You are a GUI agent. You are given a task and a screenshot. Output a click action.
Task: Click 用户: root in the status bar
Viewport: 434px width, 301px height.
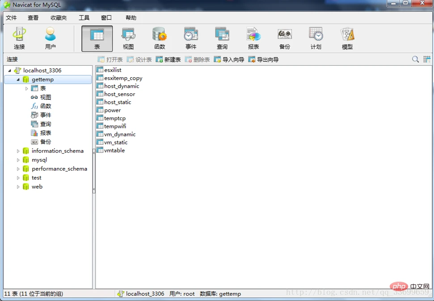tap(182, 294)
